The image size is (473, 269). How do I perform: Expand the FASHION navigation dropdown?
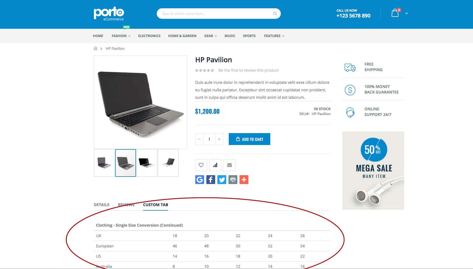pos(121,36)
